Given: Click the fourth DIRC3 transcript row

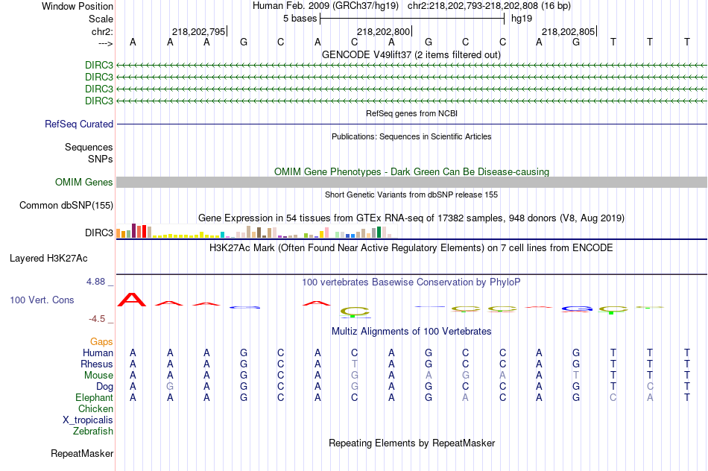Looking at the screenshot, I should tap(411, 101).
